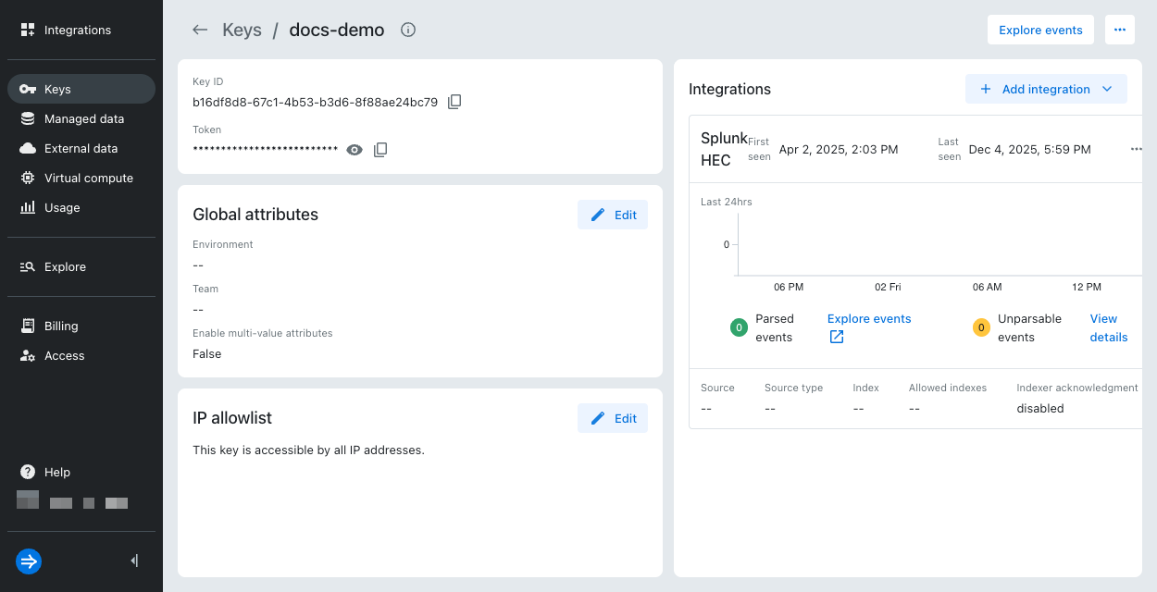Copy the Key ID to clipboard

click(x=454, y=102)
